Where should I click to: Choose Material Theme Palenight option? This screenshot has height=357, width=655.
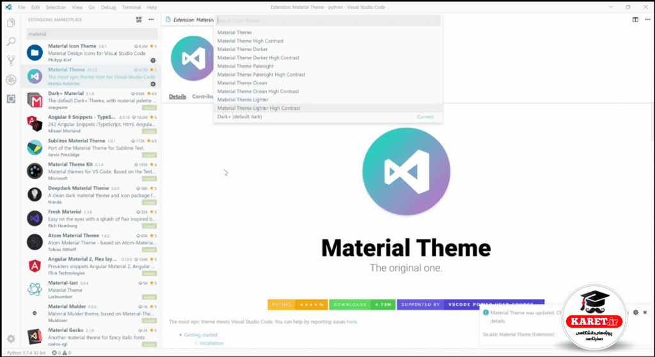click(x=328, y=66)
